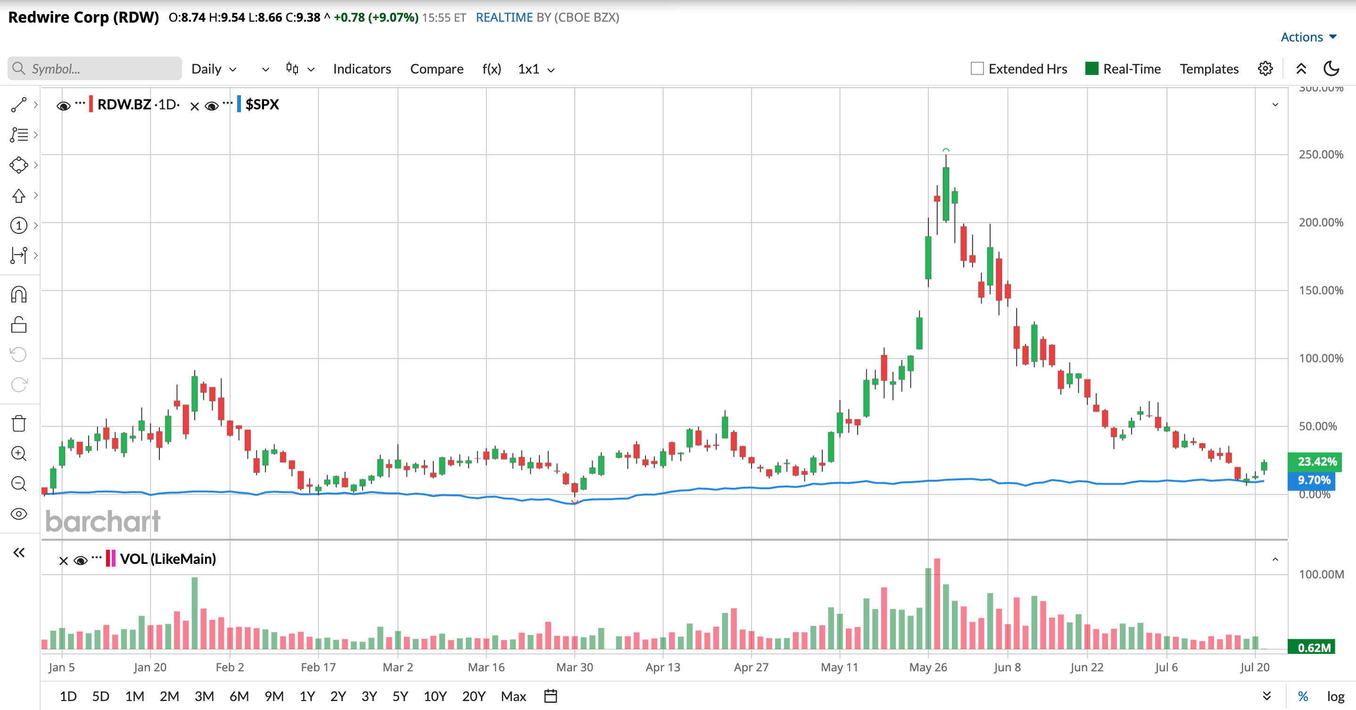Remove the $SPX comparison

194,107
